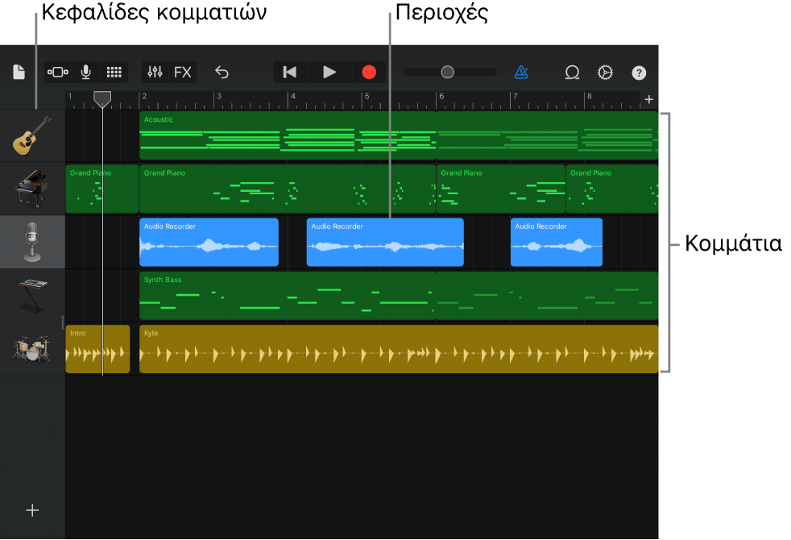Screen dimensions: 791x540
Task: Select the drum kit track header
Action: click(x=32, y=349)
